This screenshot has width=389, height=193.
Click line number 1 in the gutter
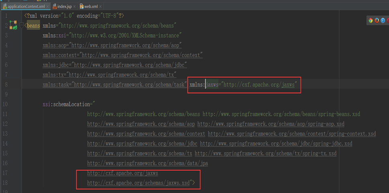coord(6,16)
